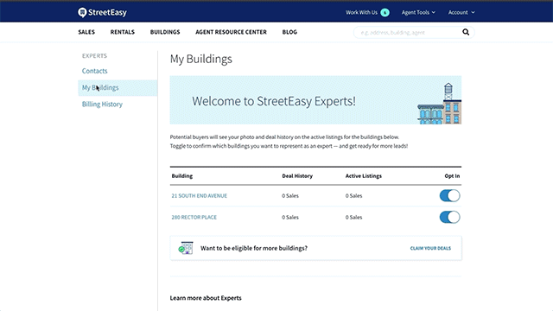Open the Blog page
The image size is (553, 311).
click(289, 32)
